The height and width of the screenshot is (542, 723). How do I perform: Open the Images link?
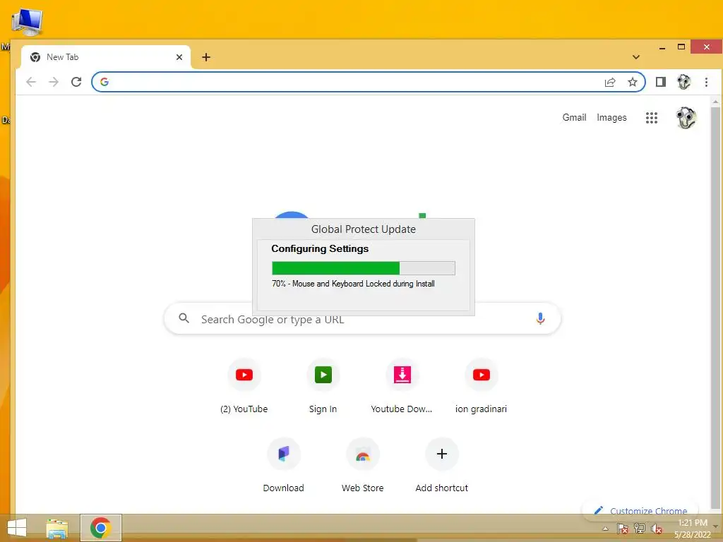pos(611,118)
